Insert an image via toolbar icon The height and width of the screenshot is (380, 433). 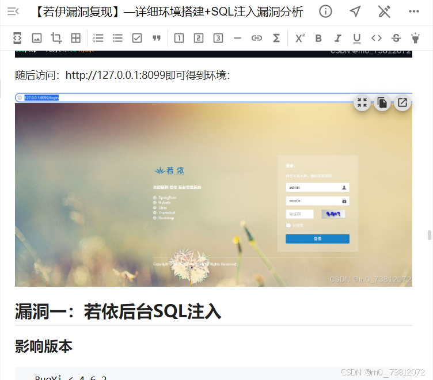(37, 38)
